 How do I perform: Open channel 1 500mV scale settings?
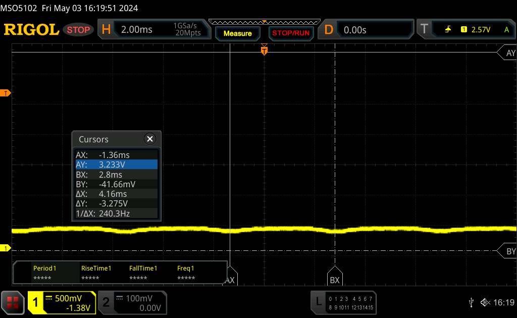point(68,298)
